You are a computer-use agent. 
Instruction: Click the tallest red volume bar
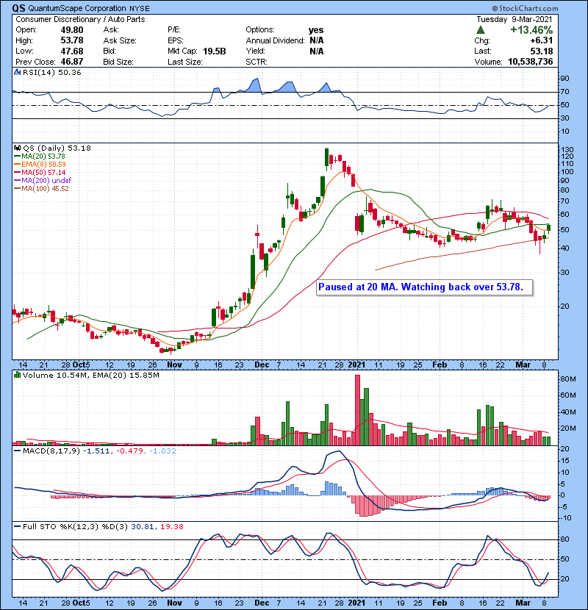(x=358, y=410)
